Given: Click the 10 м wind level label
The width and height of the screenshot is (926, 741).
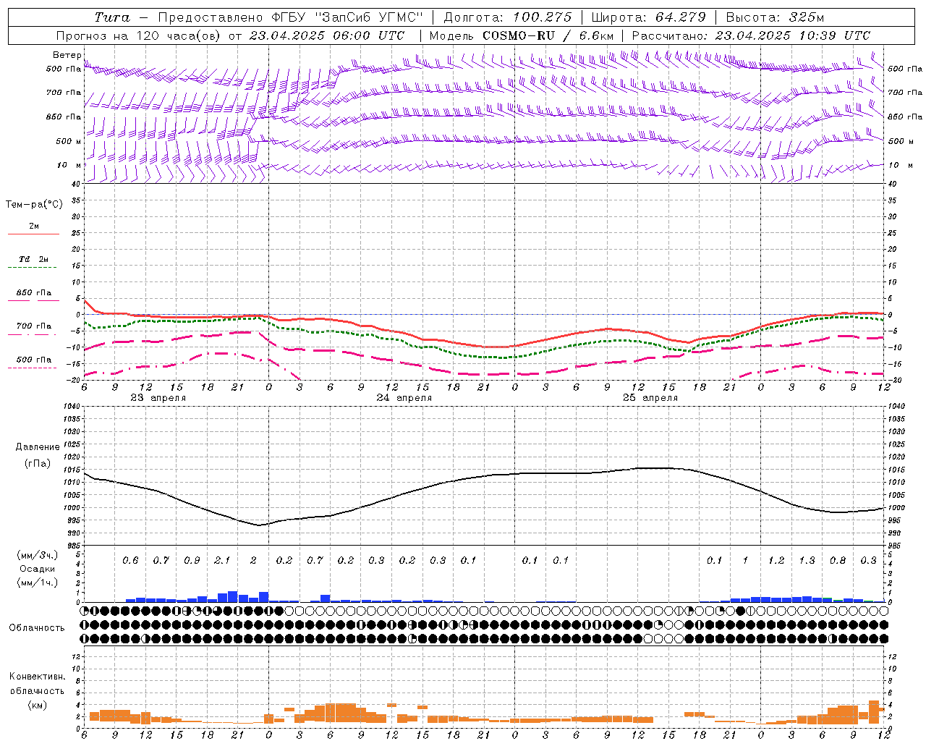Looking at the screenshot, I should [x=68, y=165].
